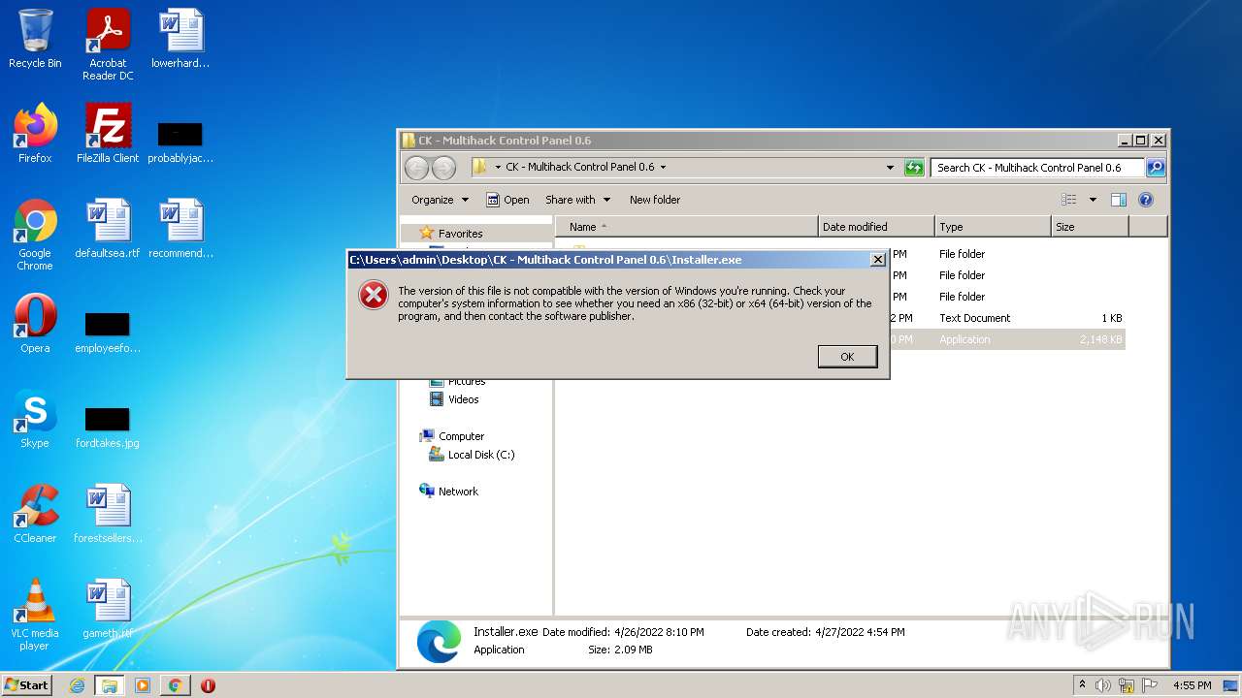
Task: Click the volume speaker tray icon
Action: coord(1103,685)
